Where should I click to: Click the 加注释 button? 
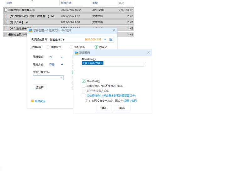pos(40,88)
